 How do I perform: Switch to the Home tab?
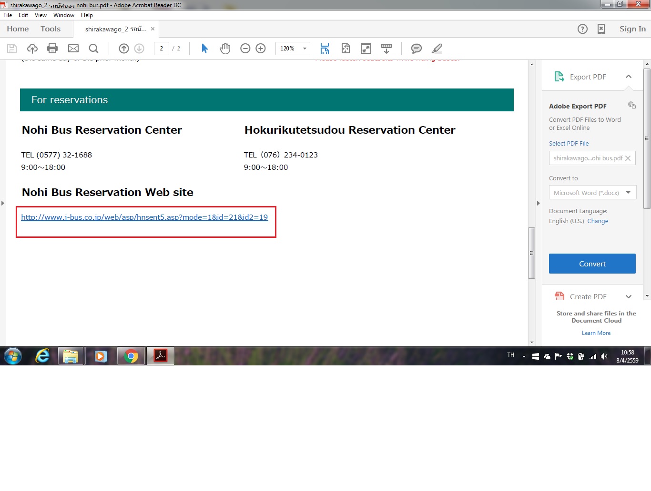point(18,29)
